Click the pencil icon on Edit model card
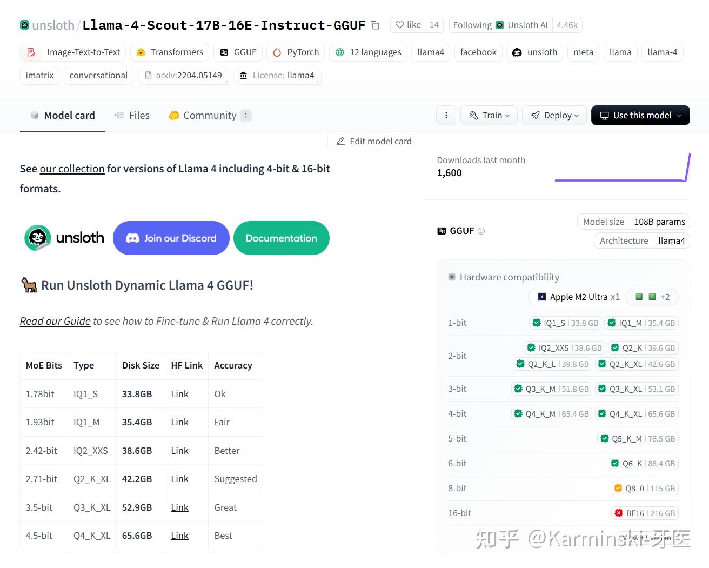Viewport: 709px width, 568px height. point(340,141)
